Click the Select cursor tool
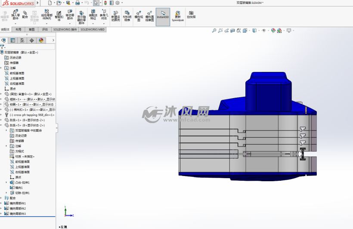Image resolution: width=353 pixels, height=229 pixels. click(x=96, y=3)
